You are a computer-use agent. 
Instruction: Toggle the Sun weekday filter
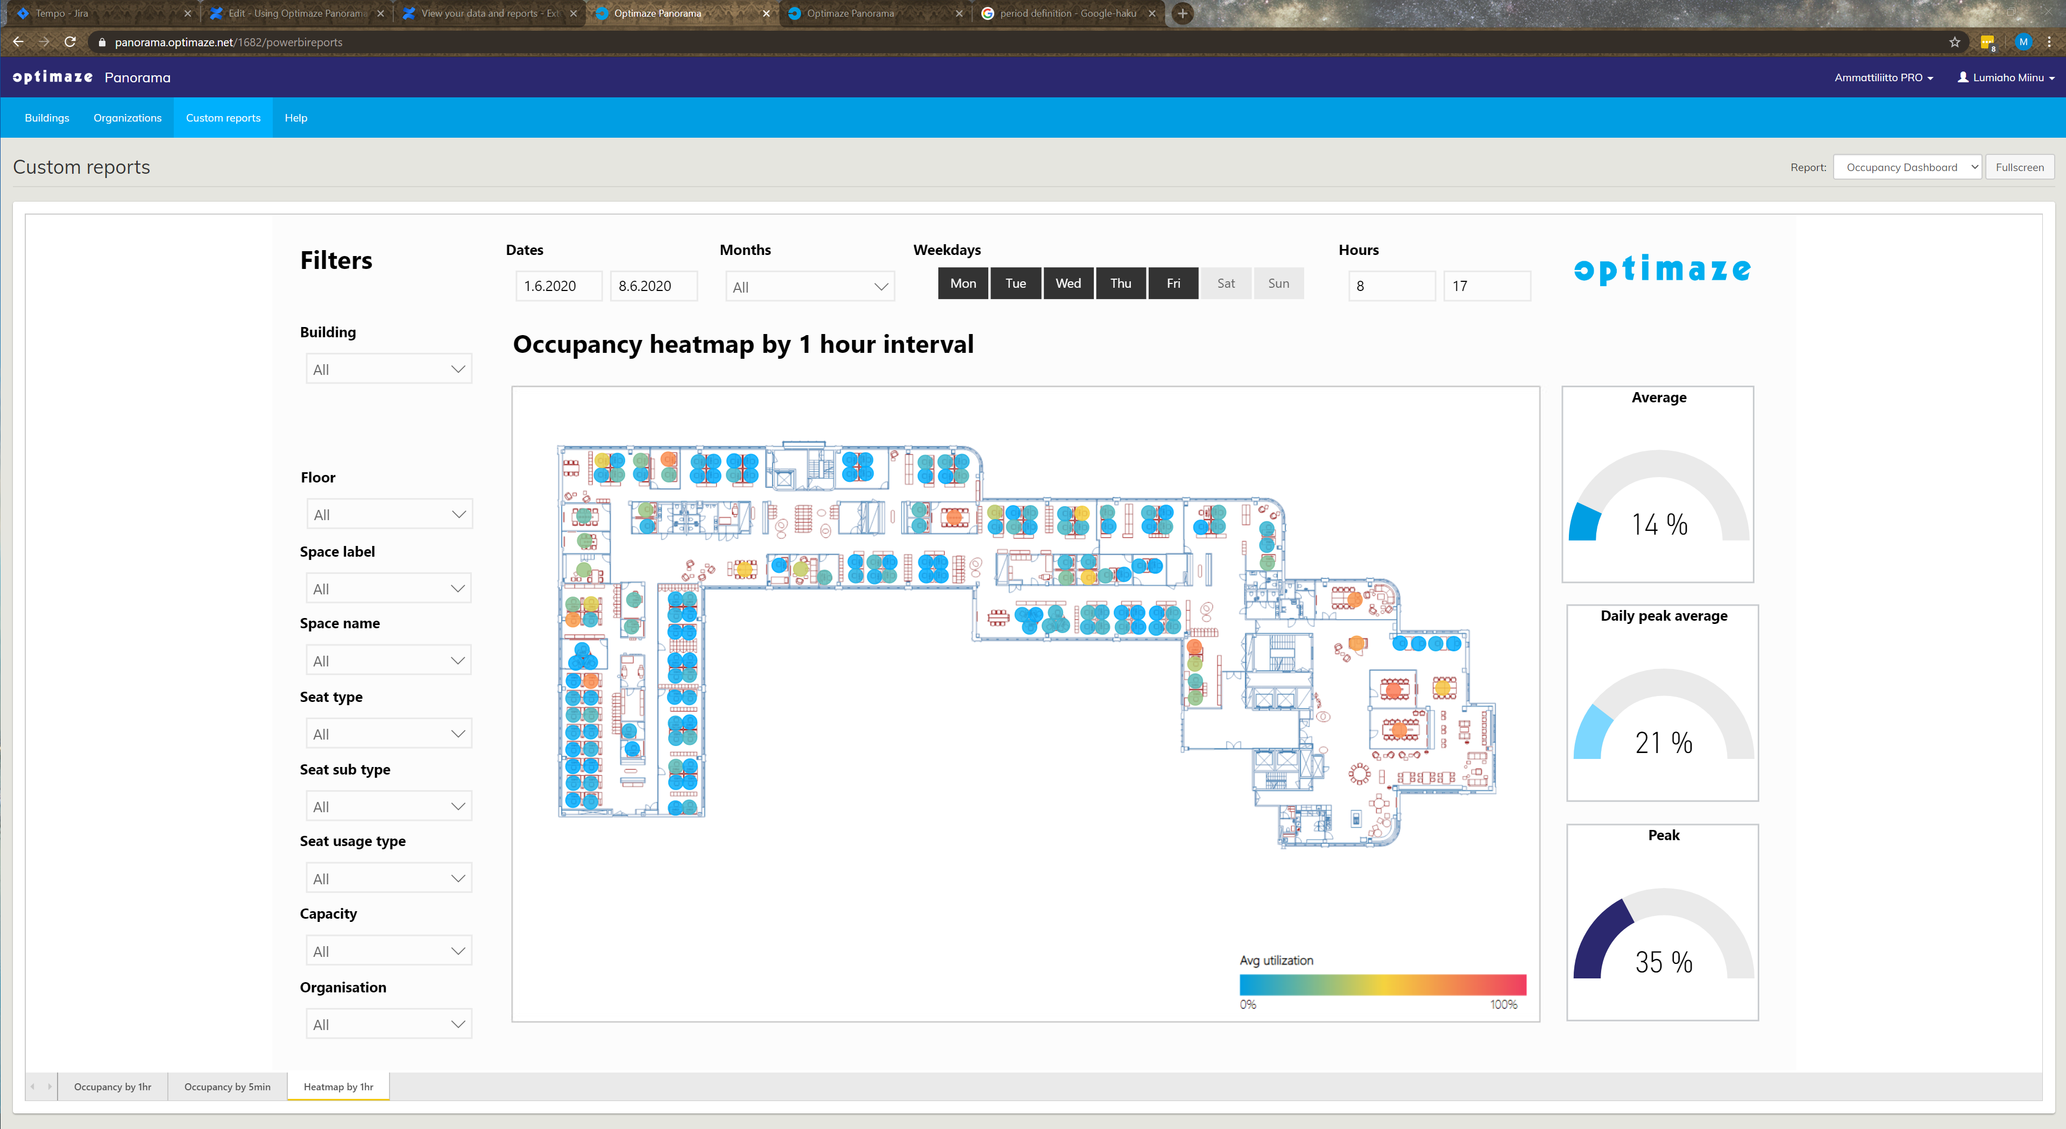(x=1278, y=283)
